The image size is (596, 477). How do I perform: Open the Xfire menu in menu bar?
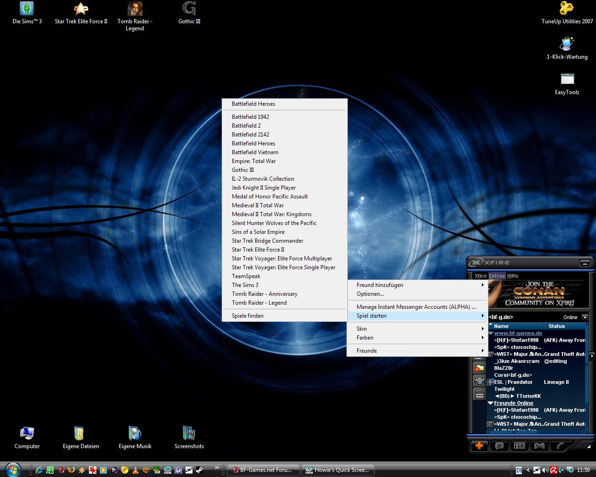[x=480, y=276]
